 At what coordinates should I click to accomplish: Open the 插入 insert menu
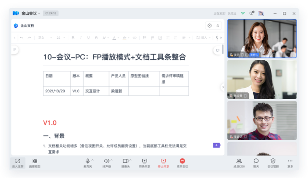pyautogui.click(x=203, y=38)
